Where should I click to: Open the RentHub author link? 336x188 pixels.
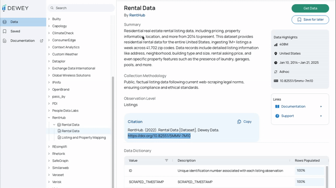click(x=137, y=15)
